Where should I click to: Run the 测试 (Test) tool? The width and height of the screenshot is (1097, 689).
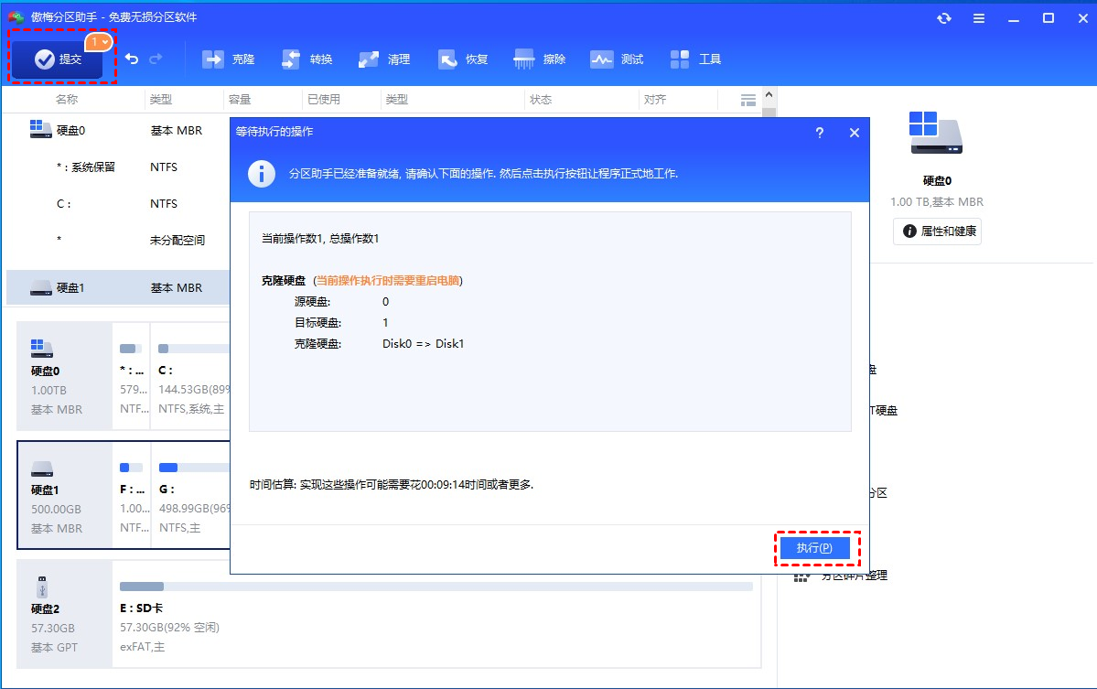click(617, 59)
